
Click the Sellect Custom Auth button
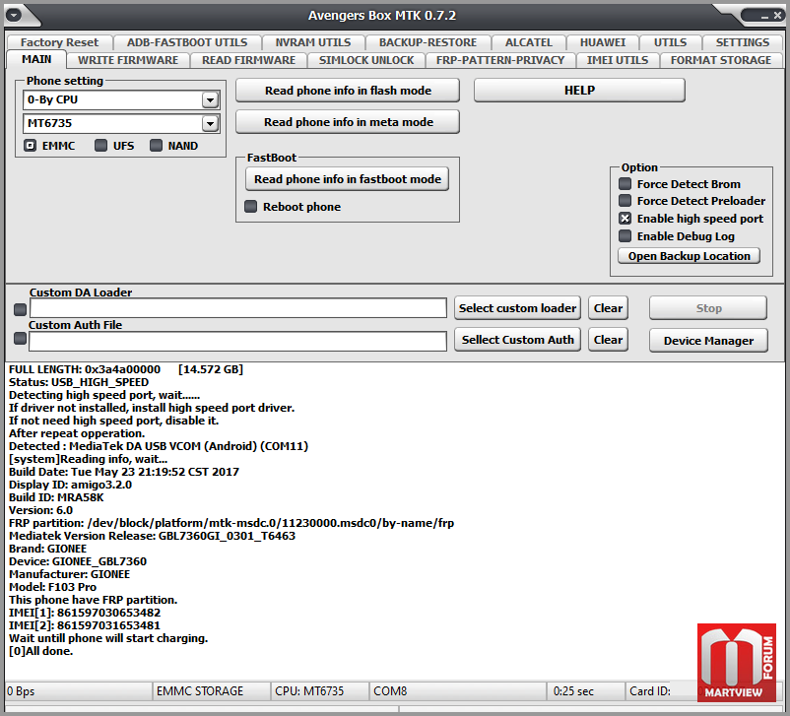click(517, 340)
